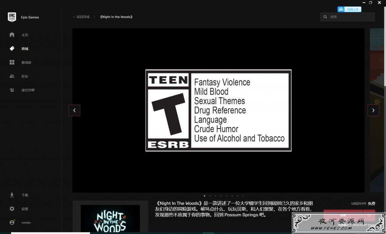Focus the 搜索 search field
The height and width of the screenshot is (234, 386).
coord(347,17)
